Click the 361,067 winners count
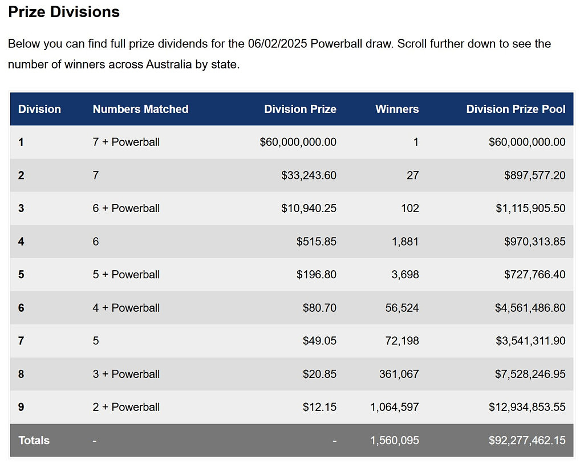Screen dimensions: 584x468 click(x=399, y=374)
